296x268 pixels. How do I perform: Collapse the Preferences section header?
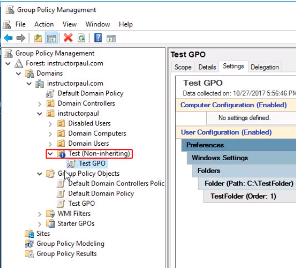click(x=238, y=145)
